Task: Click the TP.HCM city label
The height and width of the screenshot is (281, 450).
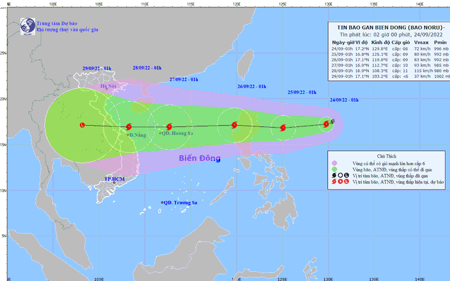Action: coord(115,179)
